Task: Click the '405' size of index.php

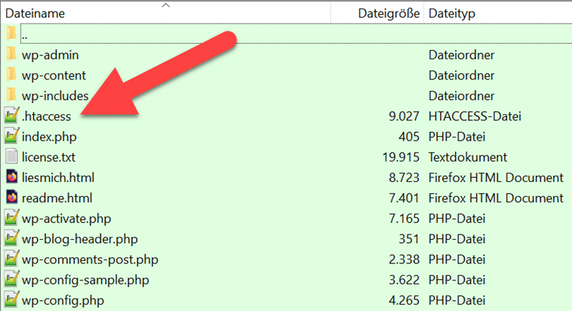Action: [x=409, y=137]
